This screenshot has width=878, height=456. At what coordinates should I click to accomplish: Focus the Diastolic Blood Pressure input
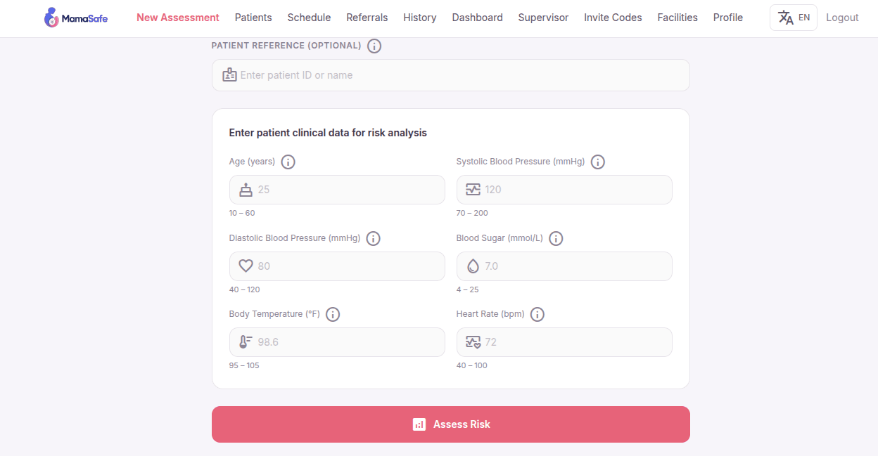click(x=337, y=266)
